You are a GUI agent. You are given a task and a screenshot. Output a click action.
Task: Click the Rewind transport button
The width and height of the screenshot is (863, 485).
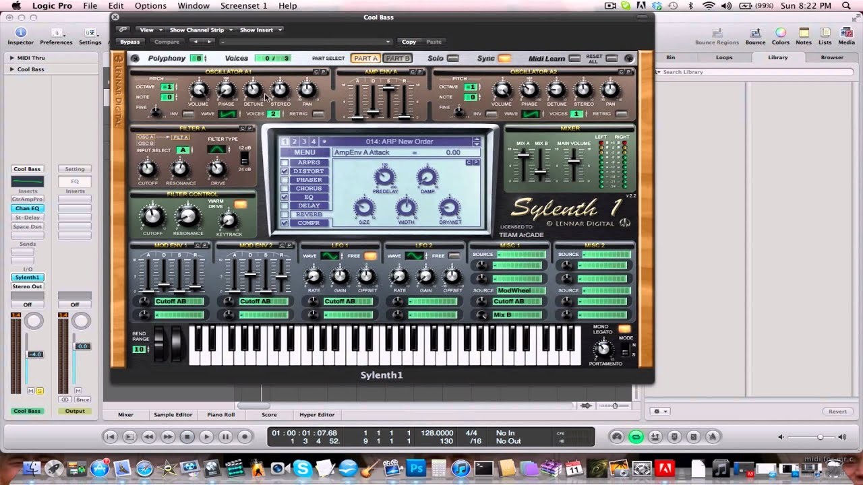[x=149, y=437]
